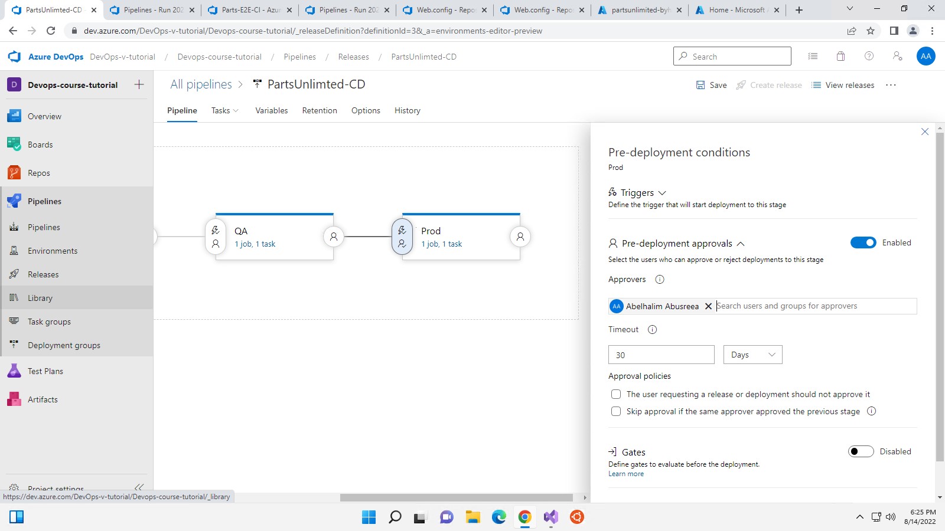
Task: Show info about Approvers
Action: pos(660,280)
